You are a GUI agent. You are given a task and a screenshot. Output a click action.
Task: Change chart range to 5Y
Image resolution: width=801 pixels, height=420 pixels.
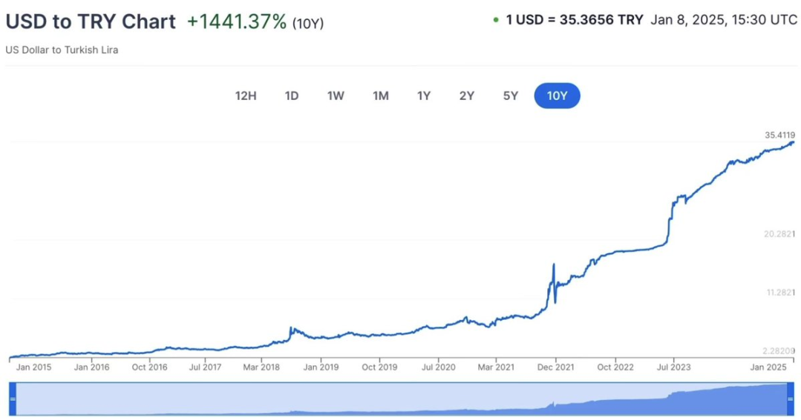pos(511,96)
